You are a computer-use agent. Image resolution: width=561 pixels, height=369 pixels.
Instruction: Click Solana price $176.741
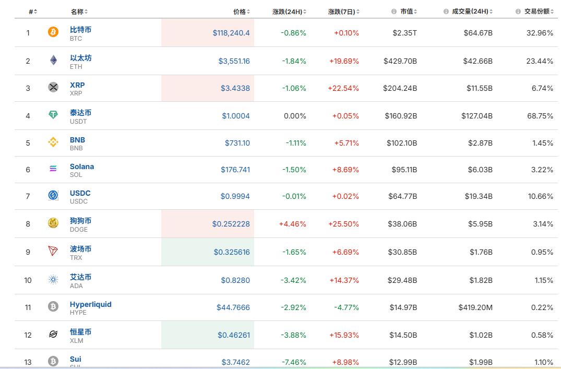point(235,169)
